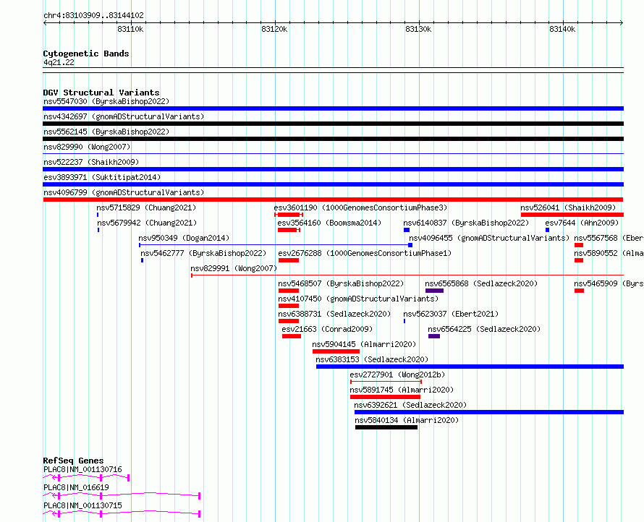Open nsv4107450 (gnomADStructuralVariants) label
Image resolution: width=644 pixels, height=522 pixels.
pyautogui.click(x=359, y=299)
